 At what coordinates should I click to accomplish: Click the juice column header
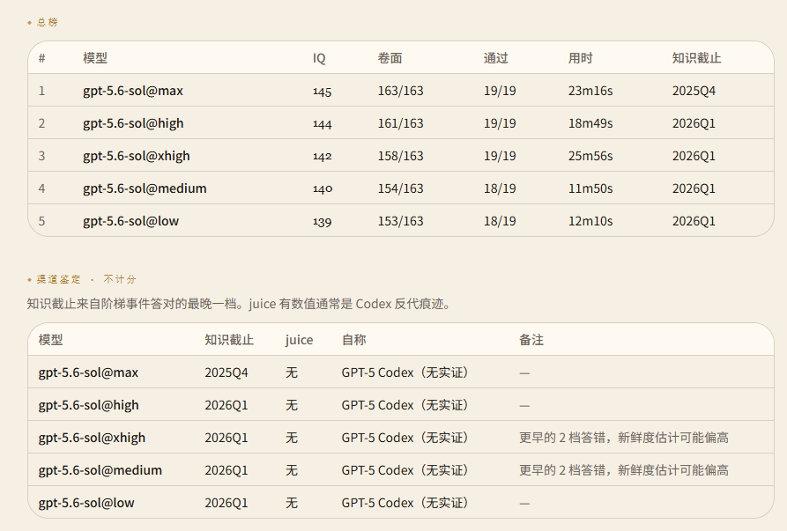click(x=299, y=340)
